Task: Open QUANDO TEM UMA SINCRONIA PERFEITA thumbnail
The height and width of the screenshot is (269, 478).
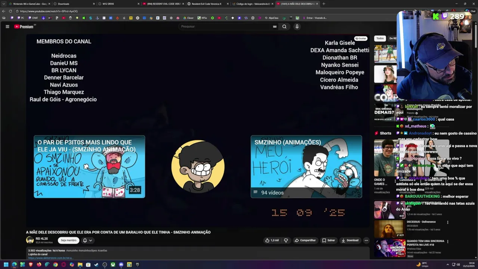Action: (x=389, y=248)
